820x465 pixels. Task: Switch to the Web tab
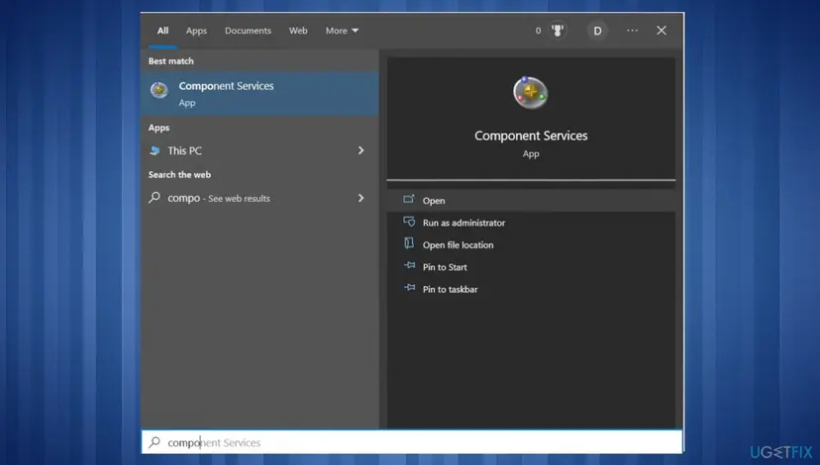[x=298, y=31]
